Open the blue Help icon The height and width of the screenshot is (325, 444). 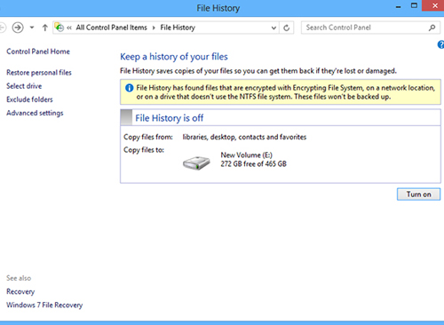click(440, 44)
